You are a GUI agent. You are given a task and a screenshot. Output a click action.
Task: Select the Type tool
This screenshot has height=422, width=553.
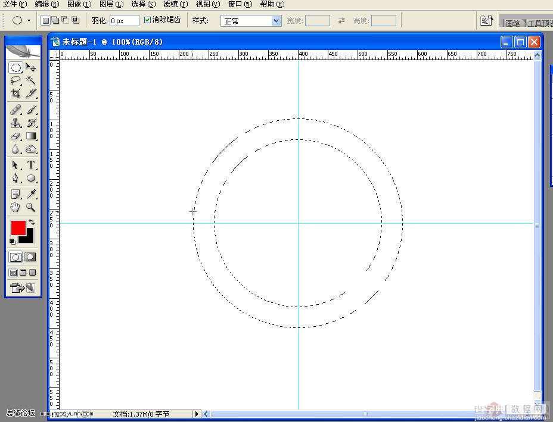tap(31, 165)
